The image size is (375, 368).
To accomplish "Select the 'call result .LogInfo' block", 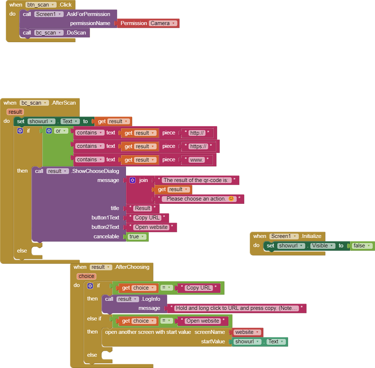I will pyautogui.click(x=110, y=299).
